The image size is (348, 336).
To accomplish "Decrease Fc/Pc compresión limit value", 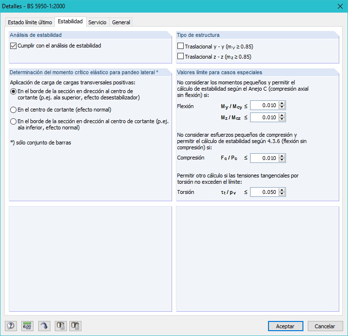I will (x=282, y=160).
